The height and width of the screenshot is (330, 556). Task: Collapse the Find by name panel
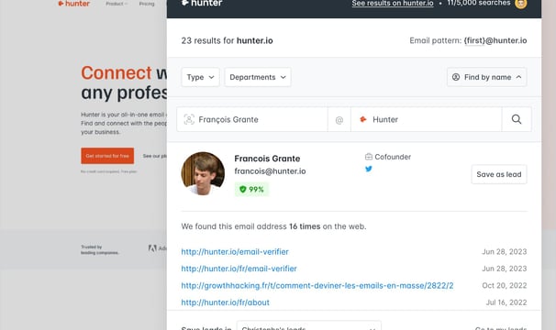click(x=487, y=77)
